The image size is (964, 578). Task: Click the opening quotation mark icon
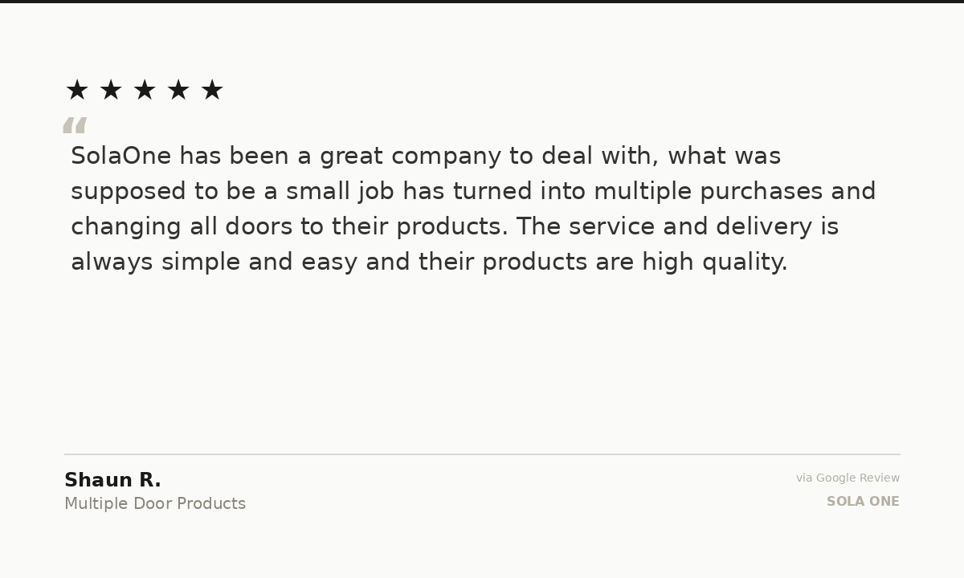75,125
